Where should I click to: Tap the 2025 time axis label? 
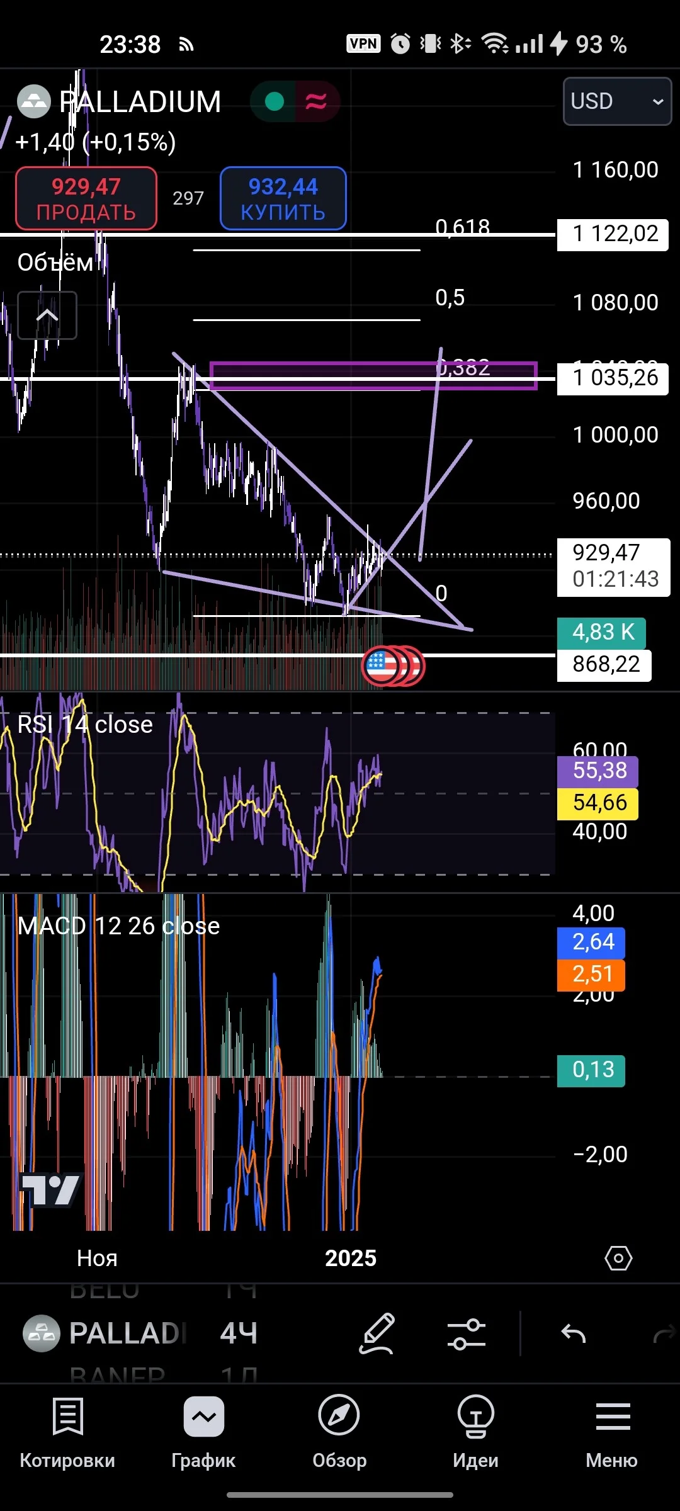tap(351, 1258)
